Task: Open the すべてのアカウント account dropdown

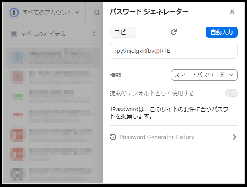Action: [x=51, y=12]
